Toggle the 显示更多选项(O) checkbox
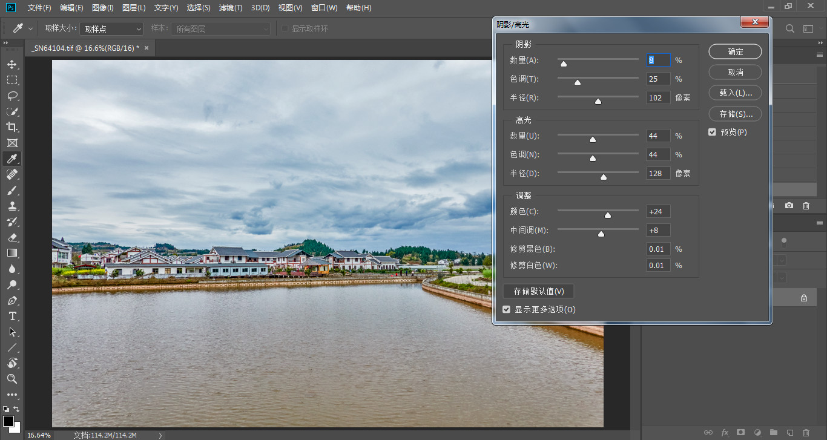Viewport: 827px width, 440px height. click(x=507, y=309)
